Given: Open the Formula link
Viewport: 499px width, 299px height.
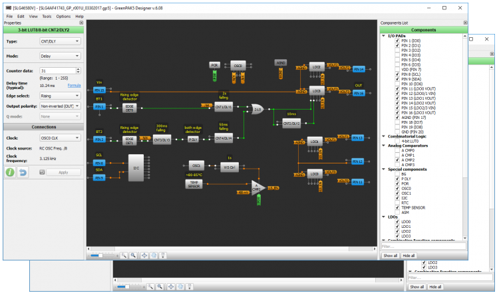Looking at the screenshot, I should point(74,86).
